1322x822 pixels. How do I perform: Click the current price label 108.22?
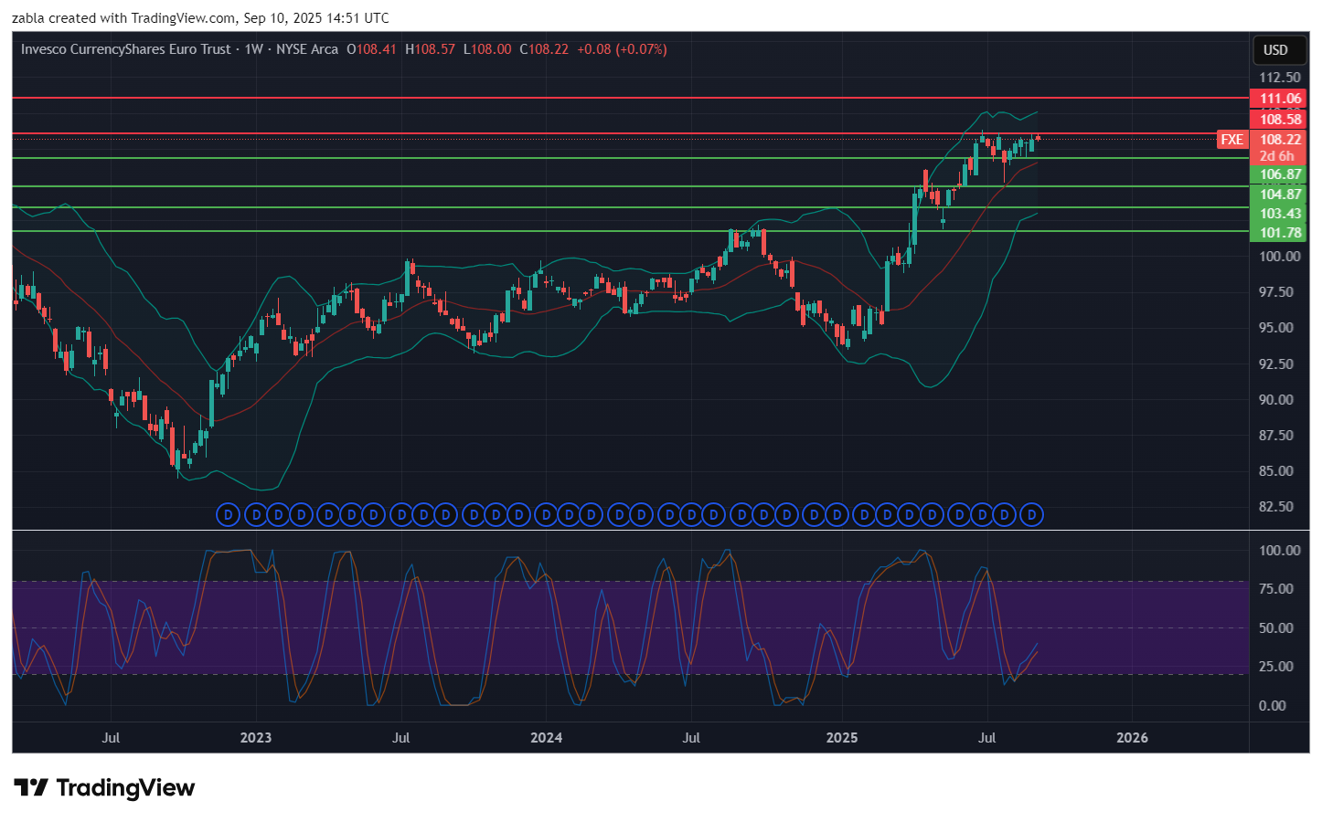[1279, 140]
